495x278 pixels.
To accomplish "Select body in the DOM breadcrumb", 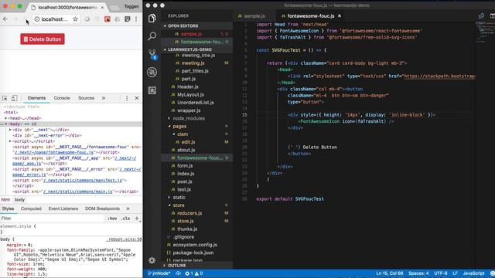I will coord(19,200).
